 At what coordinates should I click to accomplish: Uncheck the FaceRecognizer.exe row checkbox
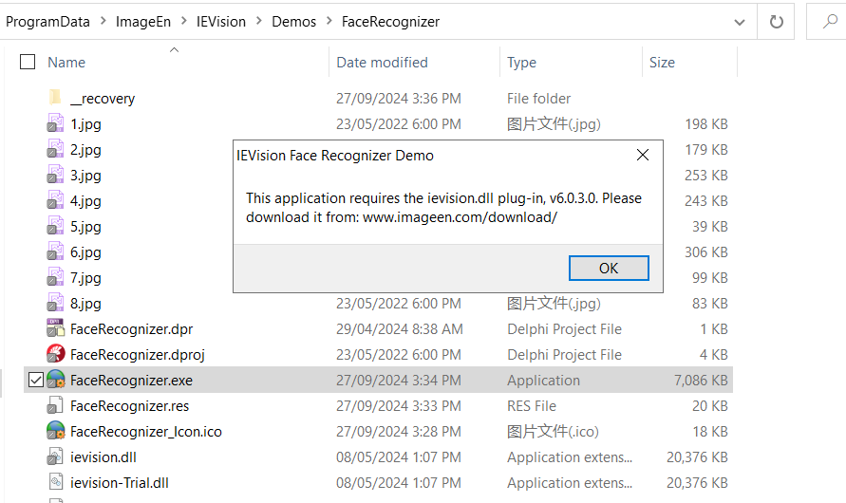click(36, 380)
